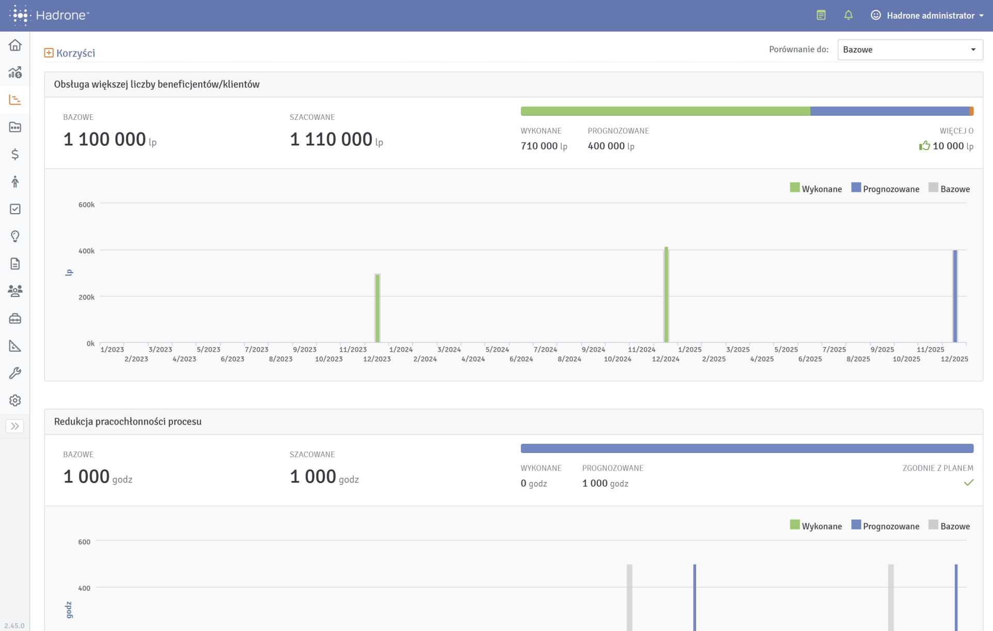Open the document icon in sidebar

(x=15, y=264)
